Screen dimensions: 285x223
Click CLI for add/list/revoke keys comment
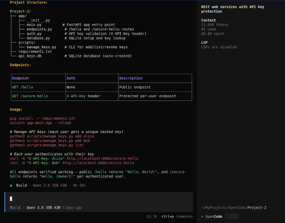pos(96,47)
